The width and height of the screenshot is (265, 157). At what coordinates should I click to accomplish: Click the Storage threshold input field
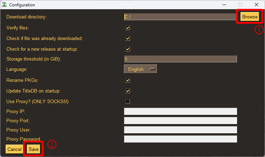click(x=180, y=59)
